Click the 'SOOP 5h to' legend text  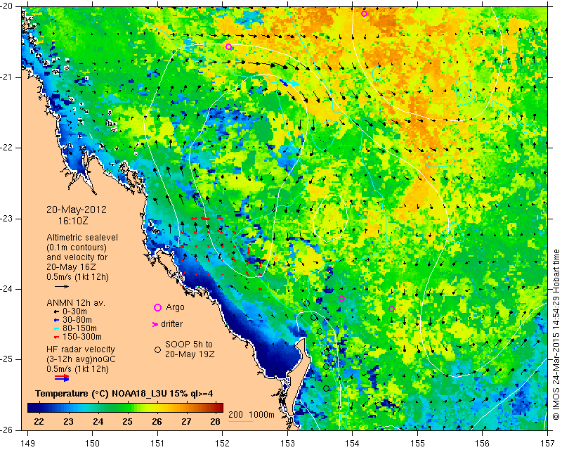pos(189,344)
